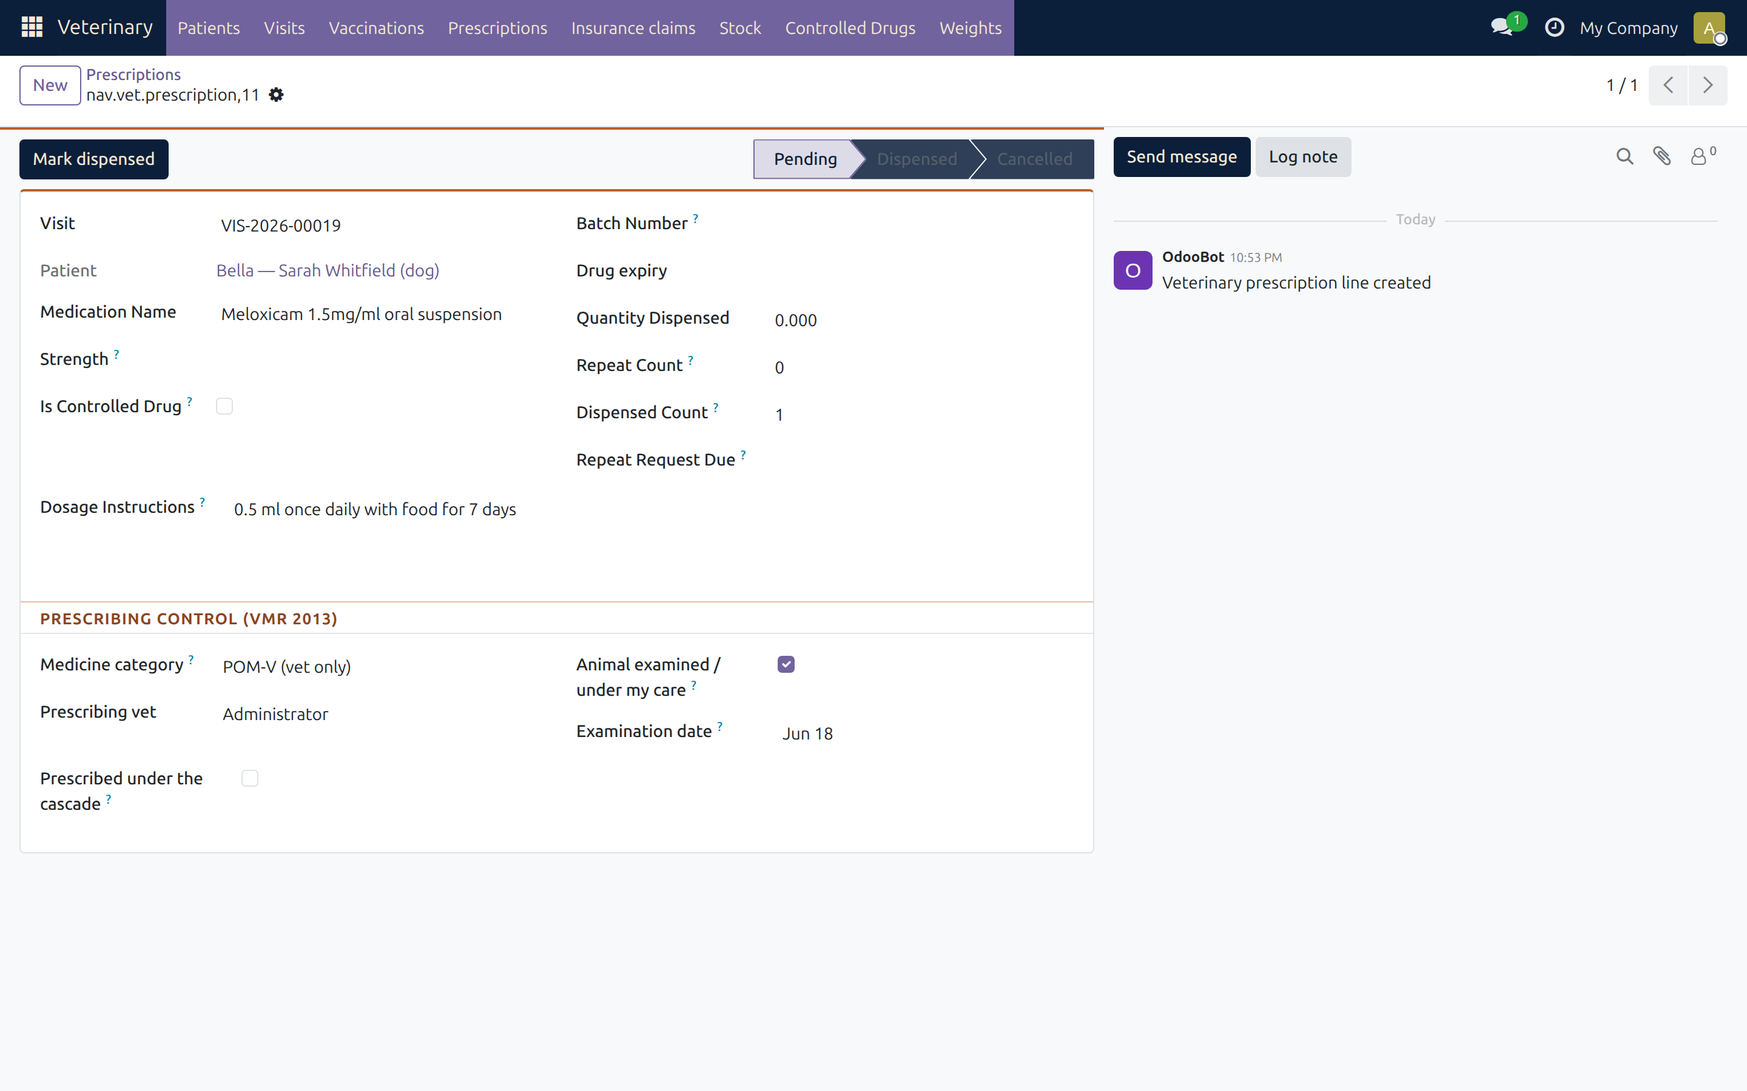The width and height of the screenshot is (1747, 1091).
Task: Enable Prescribed under the cascade checkbox
Action: click(250, 779)
